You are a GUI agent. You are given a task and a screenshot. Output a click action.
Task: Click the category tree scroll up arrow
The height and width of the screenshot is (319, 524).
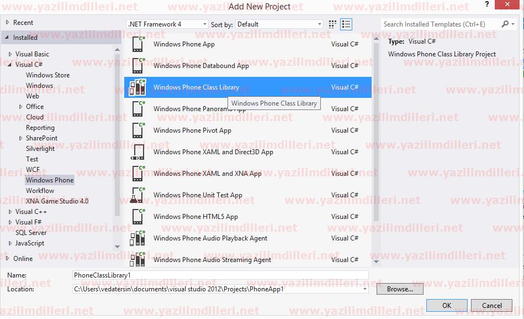tap(117, 50)
